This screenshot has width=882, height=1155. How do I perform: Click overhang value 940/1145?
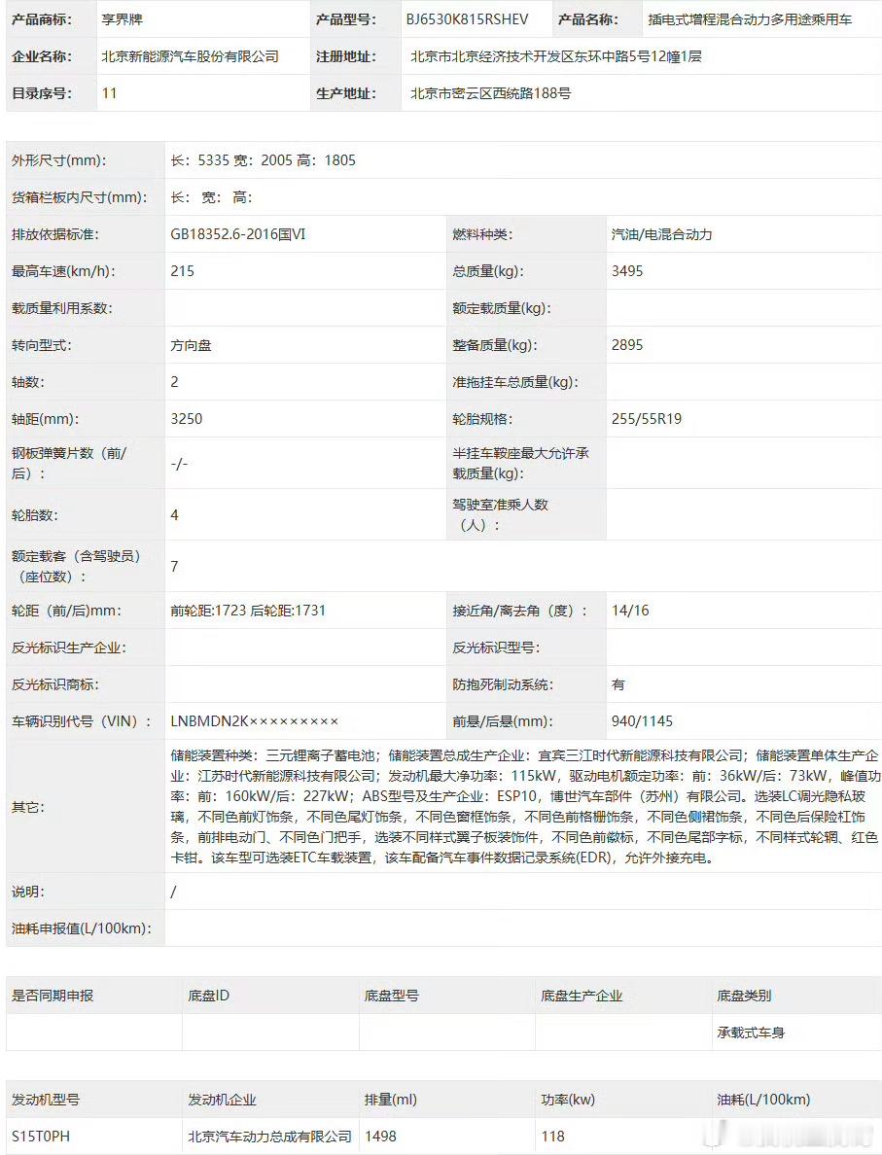pyautogui.click(x=642, y=721)
